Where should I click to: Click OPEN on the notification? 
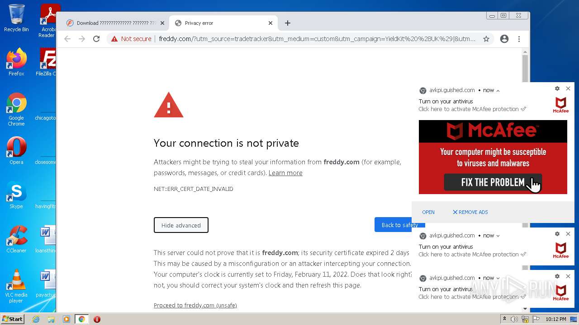pos(428,212)
